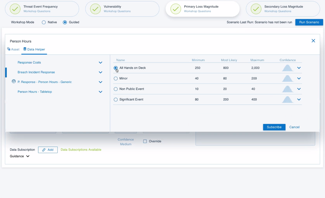This screenshot has height=198, width=325.
Task: Select Person Hours - Tabletop in the list
Action: pyautogui.click(x=35, y=92)
